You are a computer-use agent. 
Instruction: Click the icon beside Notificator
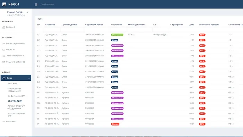[3, 122]
